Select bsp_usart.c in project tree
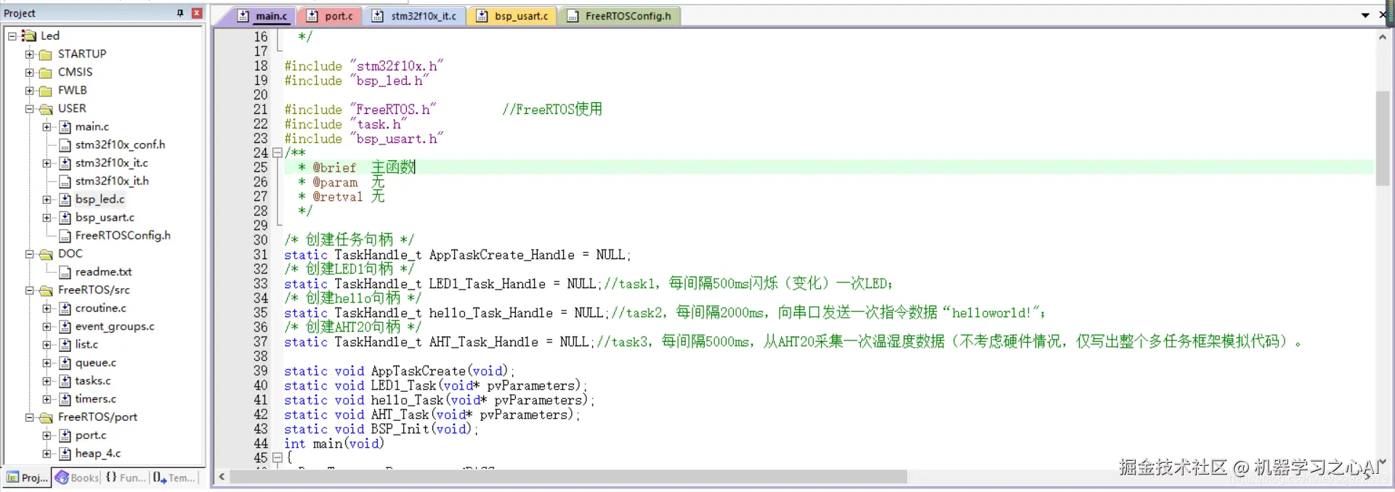 point(105,217)
